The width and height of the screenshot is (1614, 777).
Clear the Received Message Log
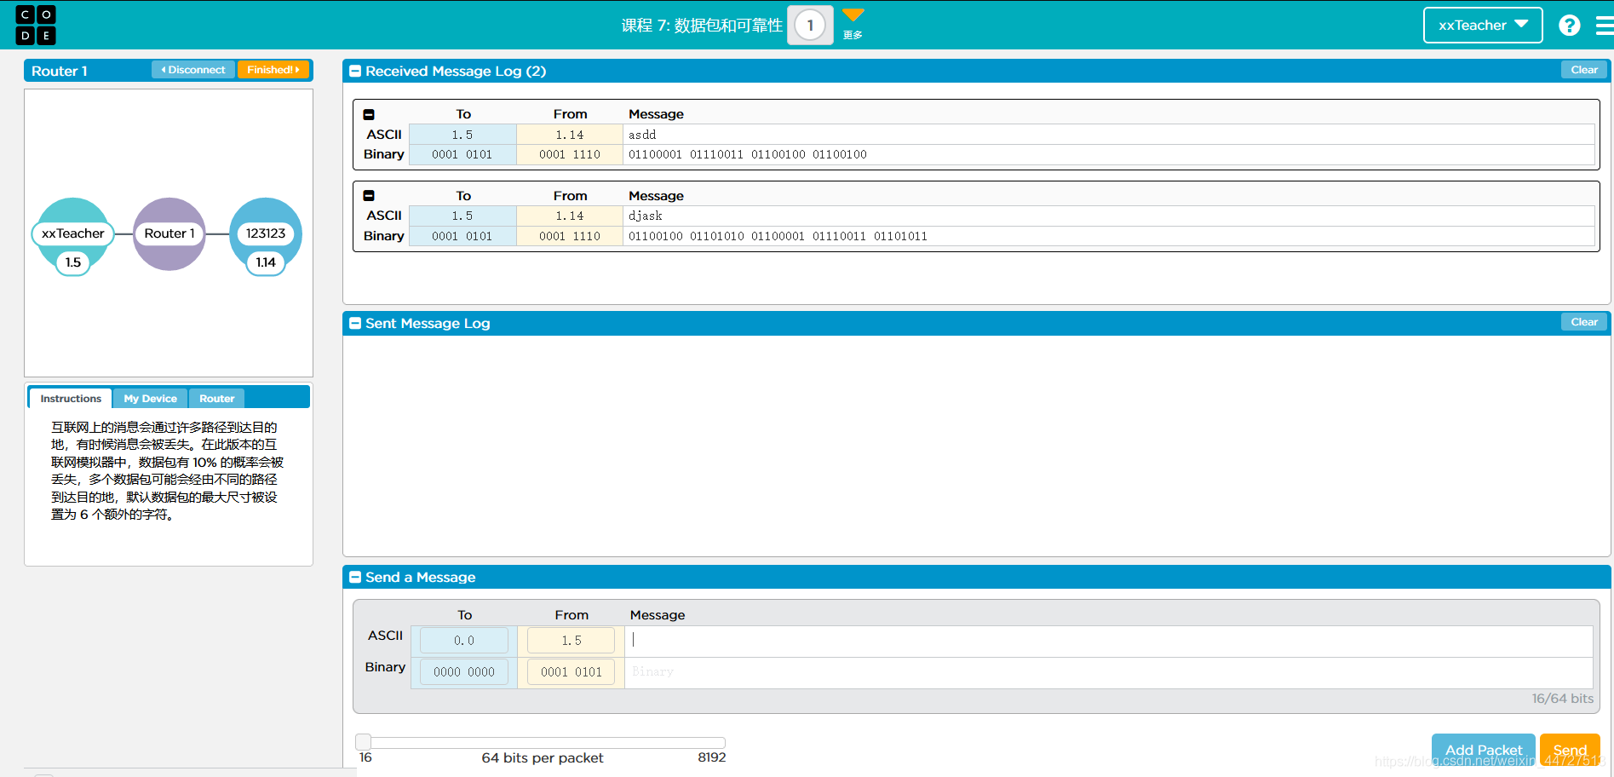pos(1584,70)
